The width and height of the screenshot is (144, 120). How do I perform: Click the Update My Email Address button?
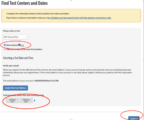(16, 88)
